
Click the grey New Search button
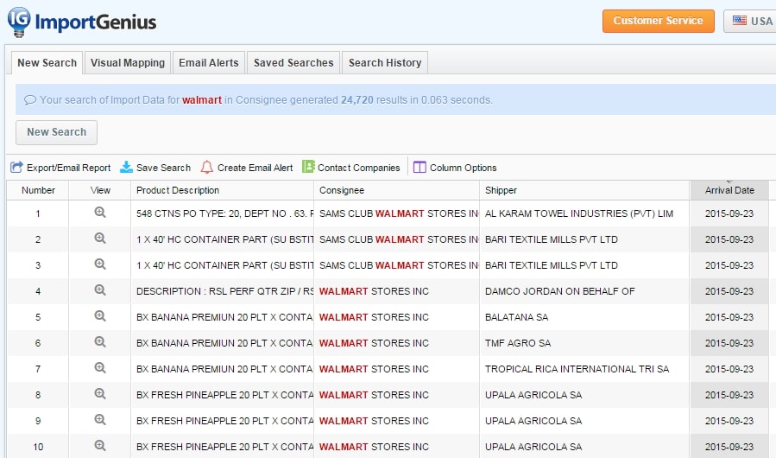click(x=56, y=132)
